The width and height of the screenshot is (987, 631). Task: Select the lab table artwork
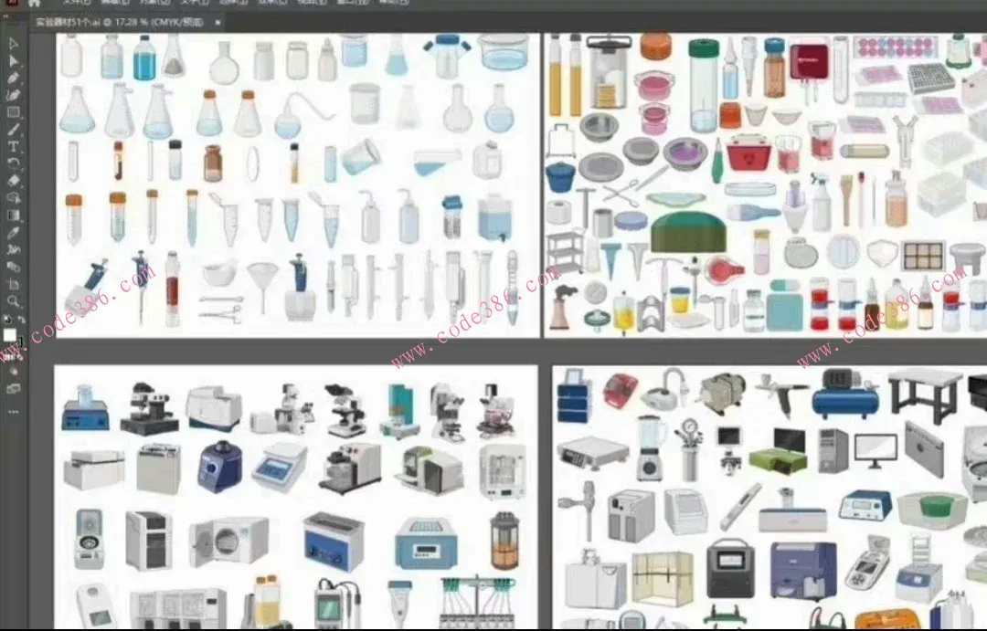pyautogui.click(x=925, y=394)
